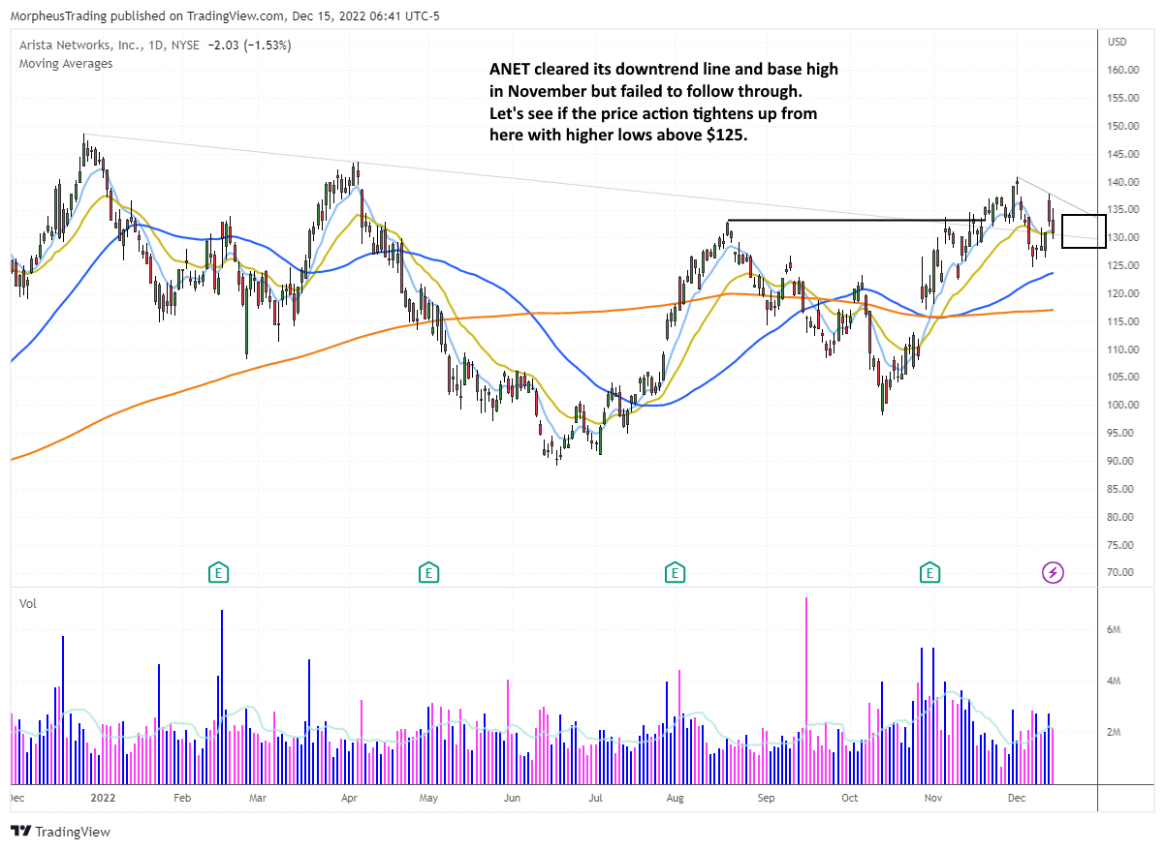Click the USD currency label
This screenshot has height=850, width=1165.
click(x=1118, y=42)
